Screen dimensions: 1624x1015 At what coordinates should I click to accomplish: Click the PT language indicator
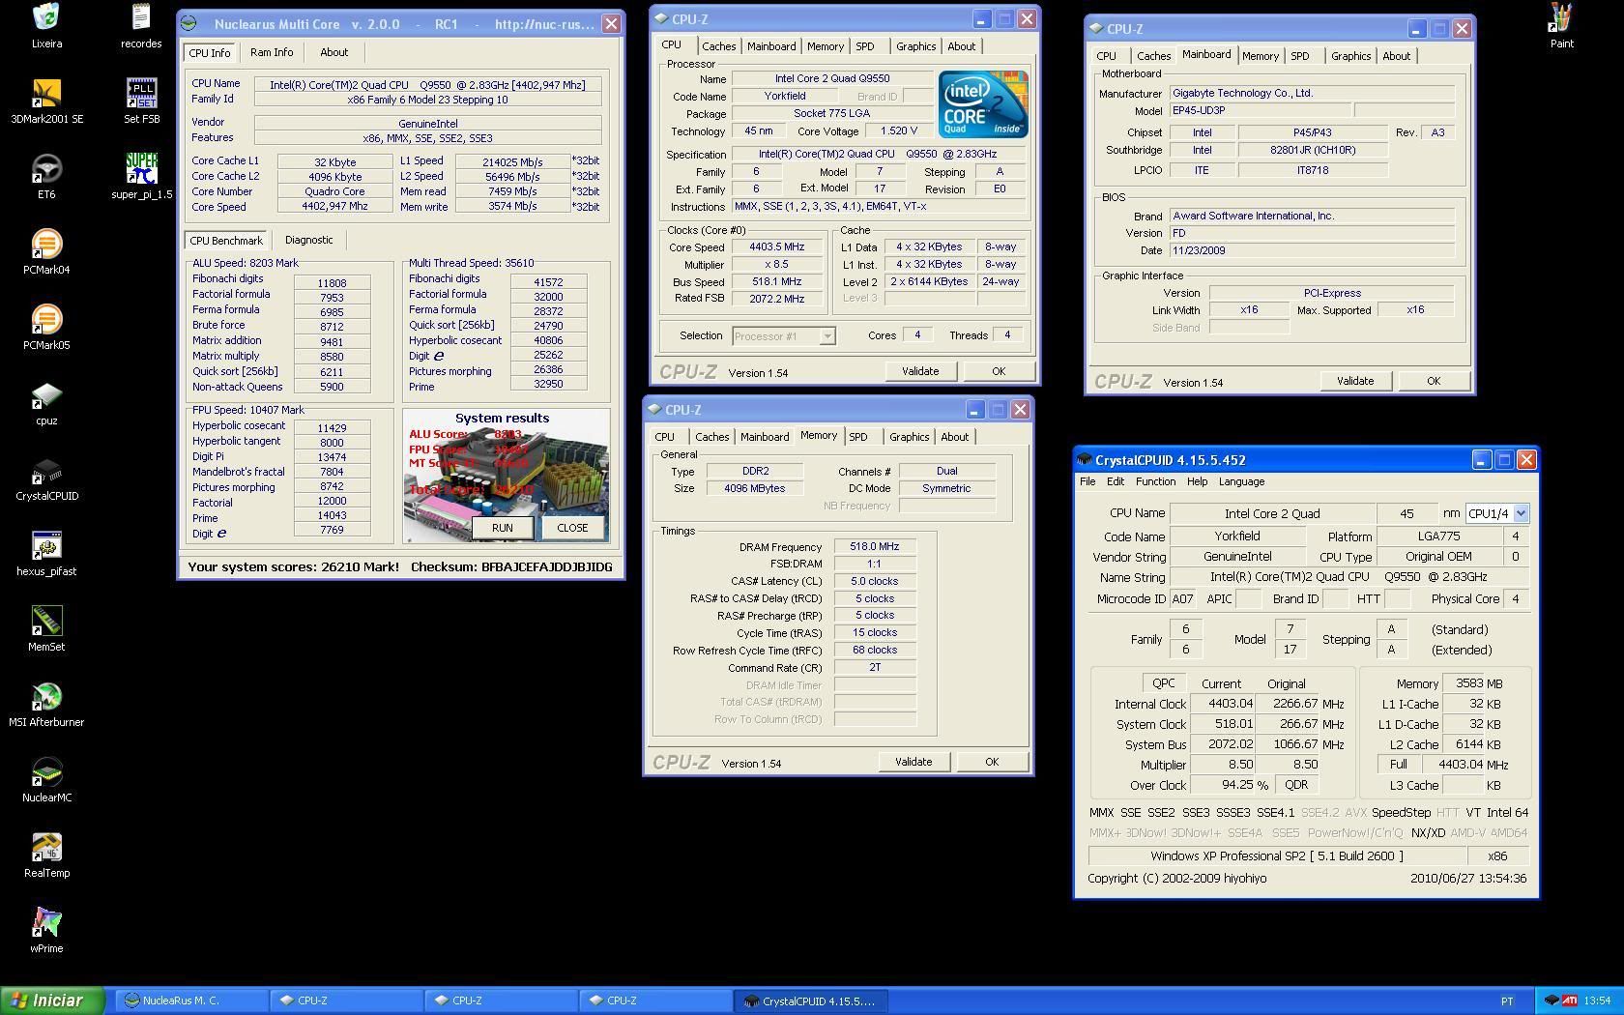coord(1507,1000)
